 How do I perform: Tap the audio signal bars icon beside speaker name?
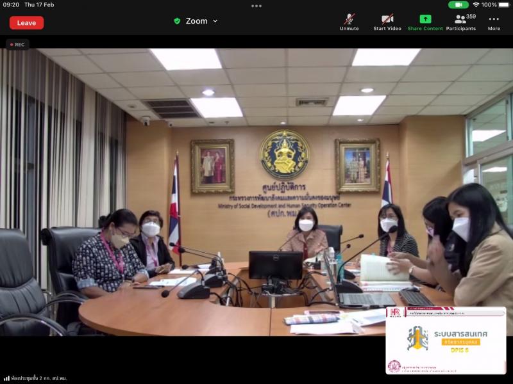click(x=6, y=378)
